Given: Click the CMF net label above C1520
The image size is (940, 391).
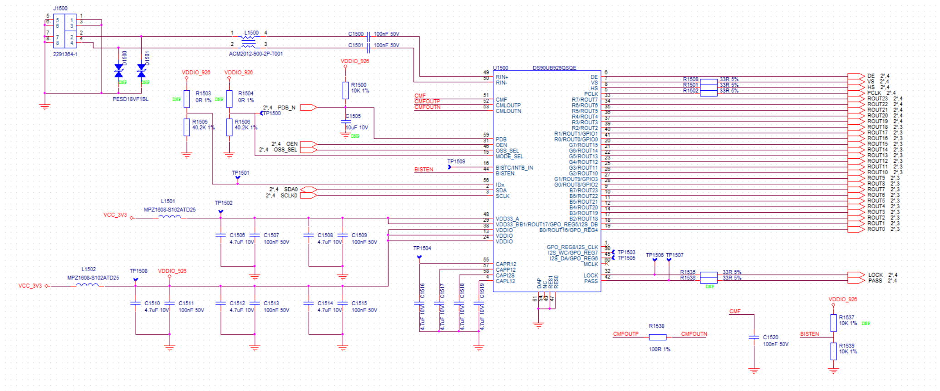Looking at the screenshot, I should [735, 311].
